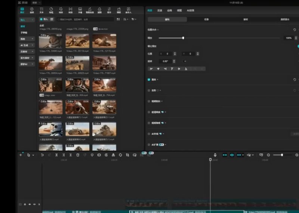The image size is (299, 213).
Task: Click the Import (导入) button with teal plus
Action: [44, 19]
